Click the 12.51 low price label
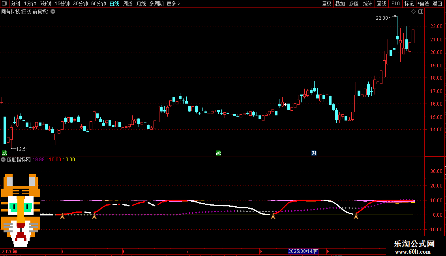The width and height of the screenshot is (446, 256). 22,149
